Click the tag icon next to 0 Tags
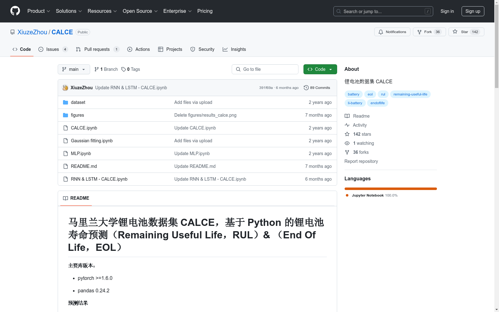Viewport: 499px width, 312px height. [x=124, y=69]
